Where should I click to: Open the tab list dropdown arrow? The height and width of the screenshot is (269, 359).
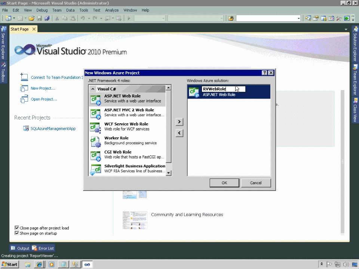(346, 29)
